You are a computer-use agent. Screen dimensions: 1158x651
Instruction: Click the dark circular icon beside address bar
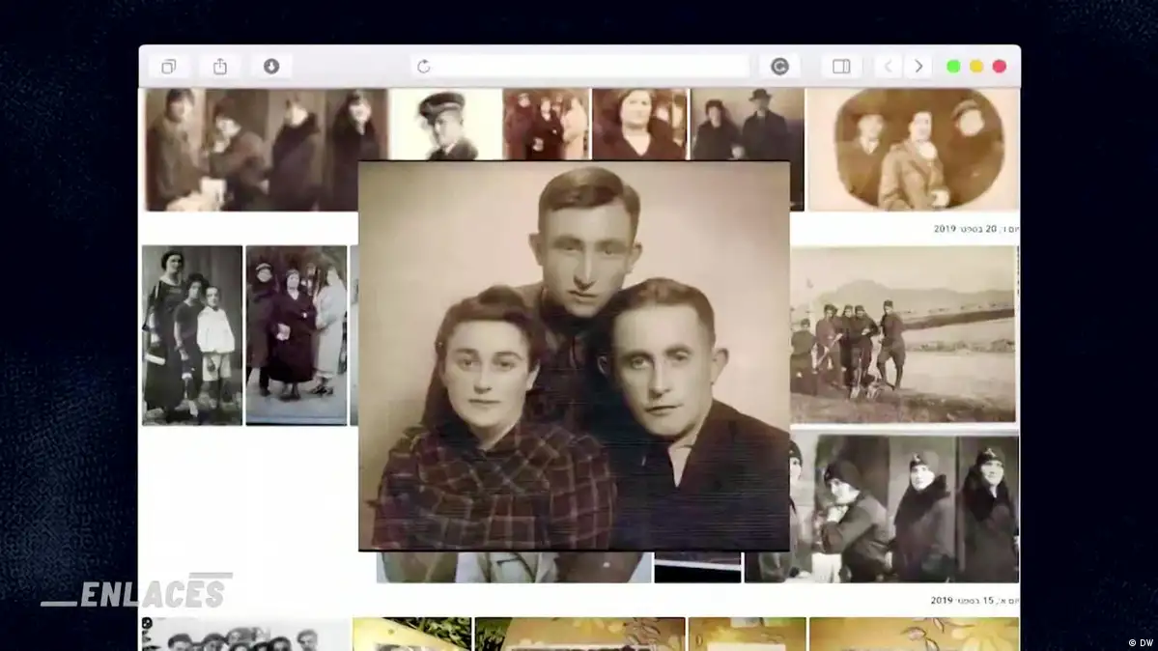pyautogui.click(x=779, y=67)
